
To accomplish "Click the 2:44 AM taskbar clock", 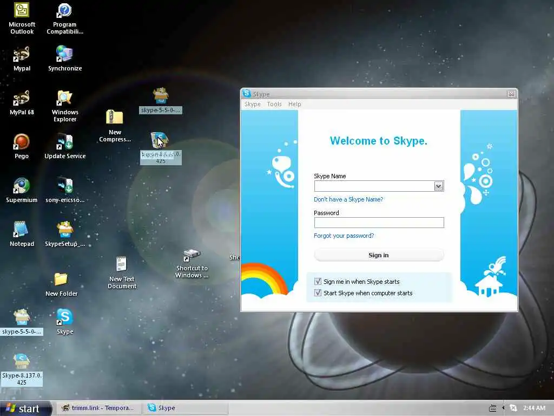I will coord(534,408).
